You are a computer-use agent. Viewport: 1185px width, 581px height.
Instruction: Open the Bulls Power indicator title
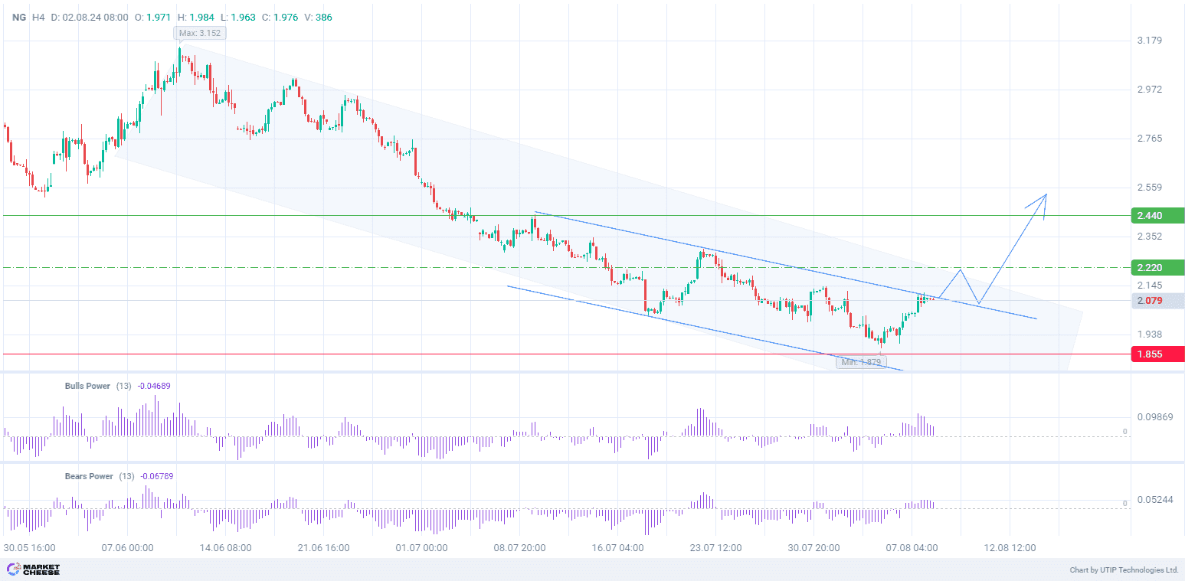87,386
